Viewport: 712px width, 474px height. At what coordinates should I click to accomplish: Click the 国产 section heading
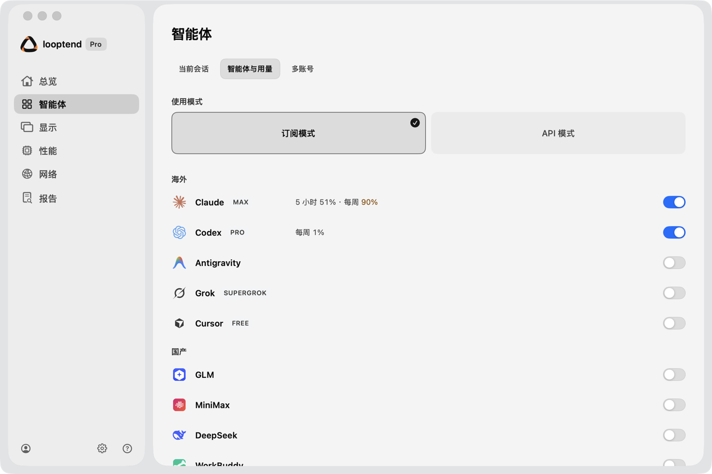[179, 352]
